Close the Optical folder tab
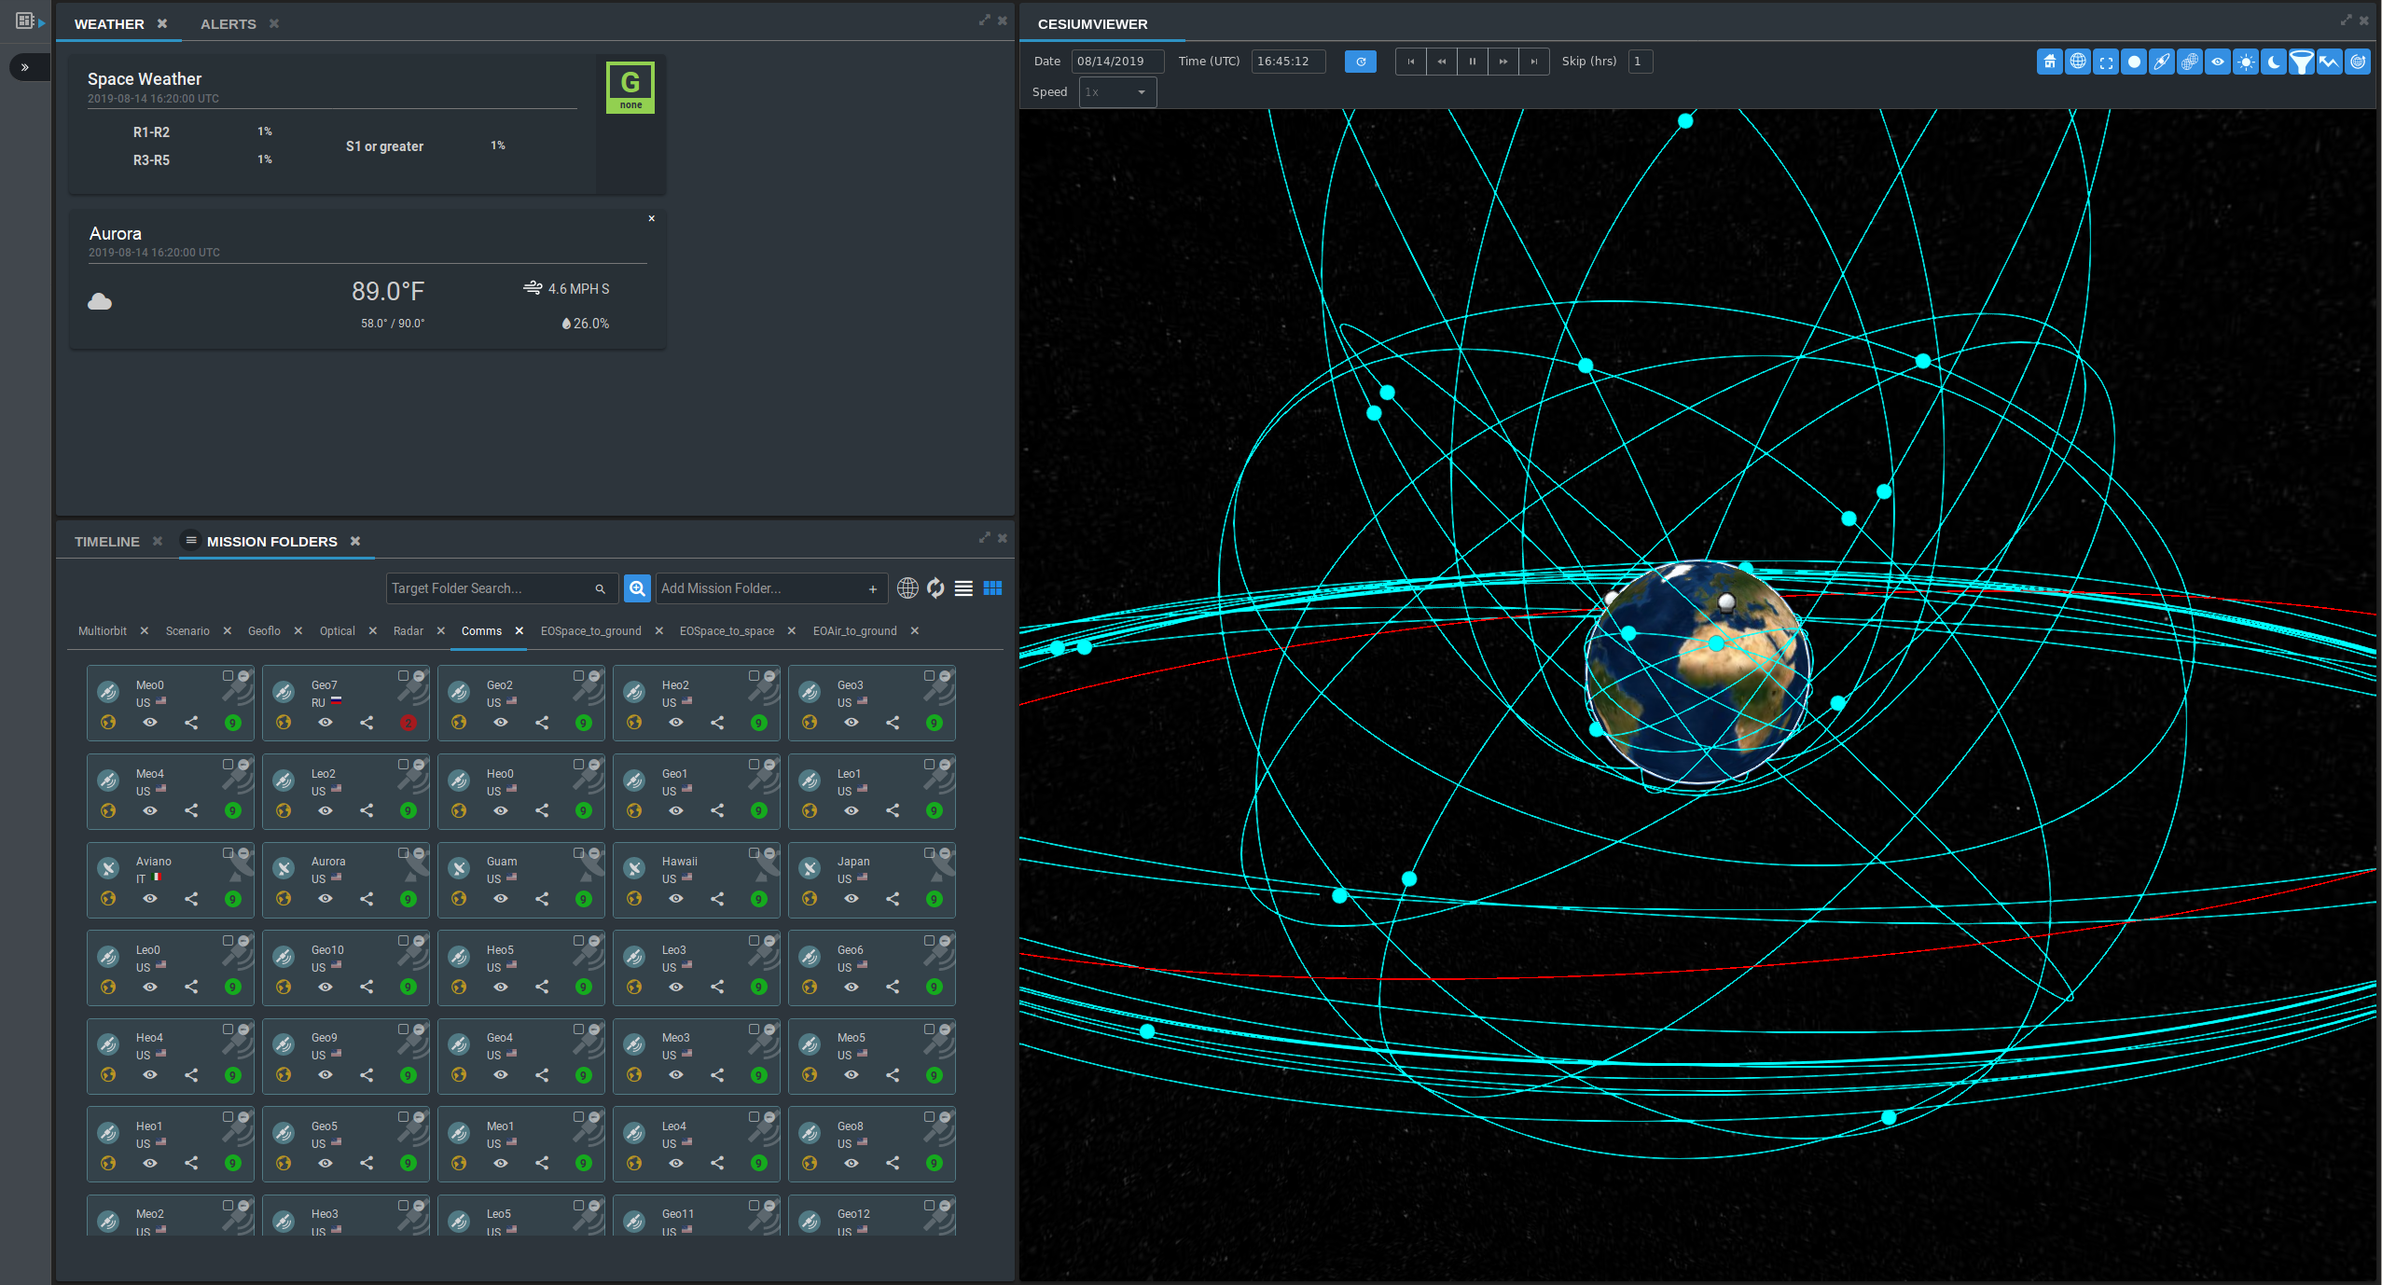The image size is (2382, 1285). [373, 631]
